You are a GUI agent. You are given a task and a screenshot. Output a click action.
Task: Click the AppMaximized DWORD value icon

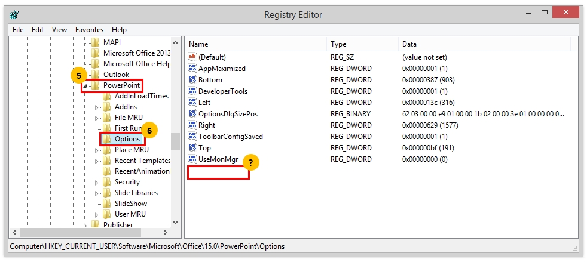pyautogui.click(x=192, y=69)
